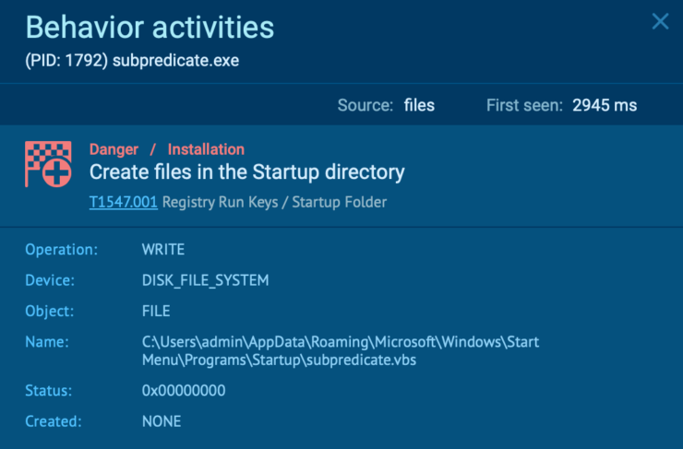Screen dimensions: 683x449
Task: Select the WRITE operation value
Action: click(164, 250)
